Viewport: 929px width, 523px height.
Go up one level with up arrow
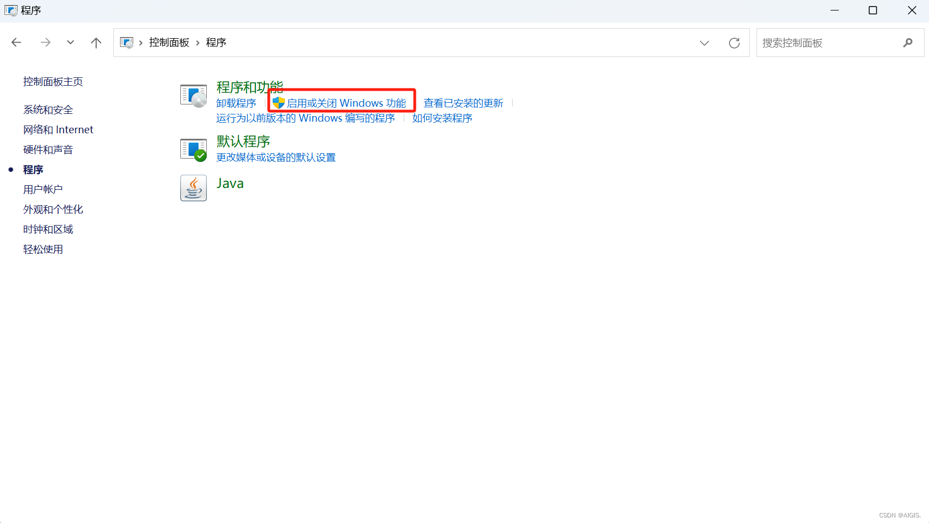point(96,43)
